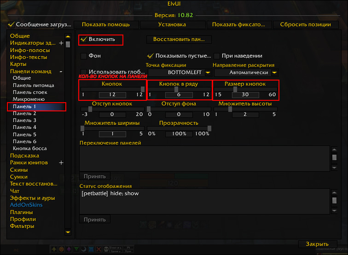Select Кнопка босса entry
Image resolution: width=348 pixels, height=255 pixels.
(30, 149)
